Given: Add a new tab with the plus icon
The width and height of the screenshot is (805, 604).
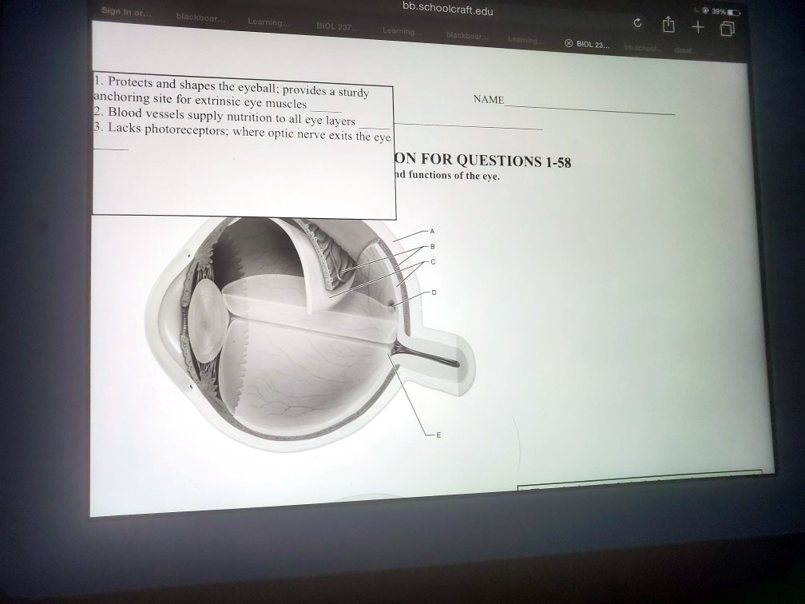Looking at the screenshot, I should [698, 26].
